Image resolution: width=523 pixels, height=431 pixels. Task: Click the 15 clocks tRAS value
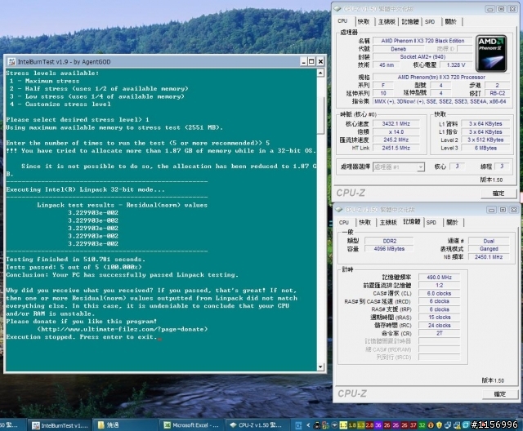coord(440,317)
